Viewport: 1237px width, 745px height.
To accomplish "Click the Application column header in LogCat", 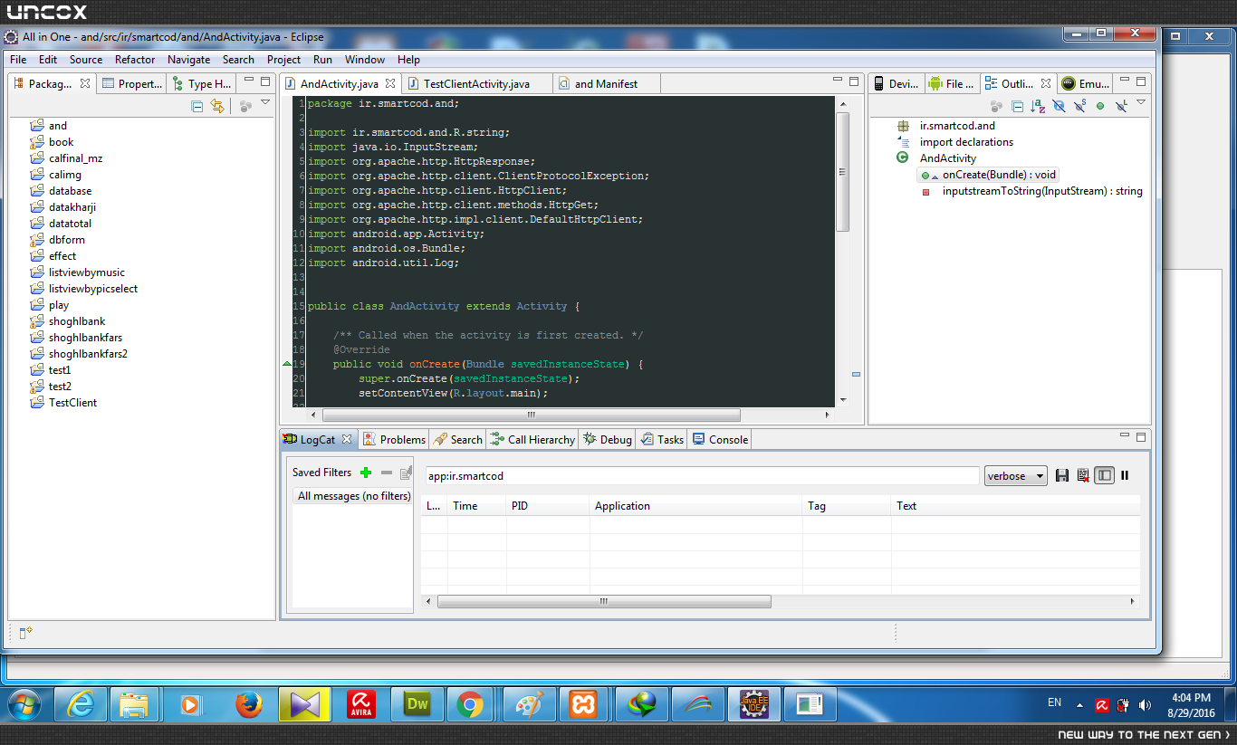I will point(695,506).
